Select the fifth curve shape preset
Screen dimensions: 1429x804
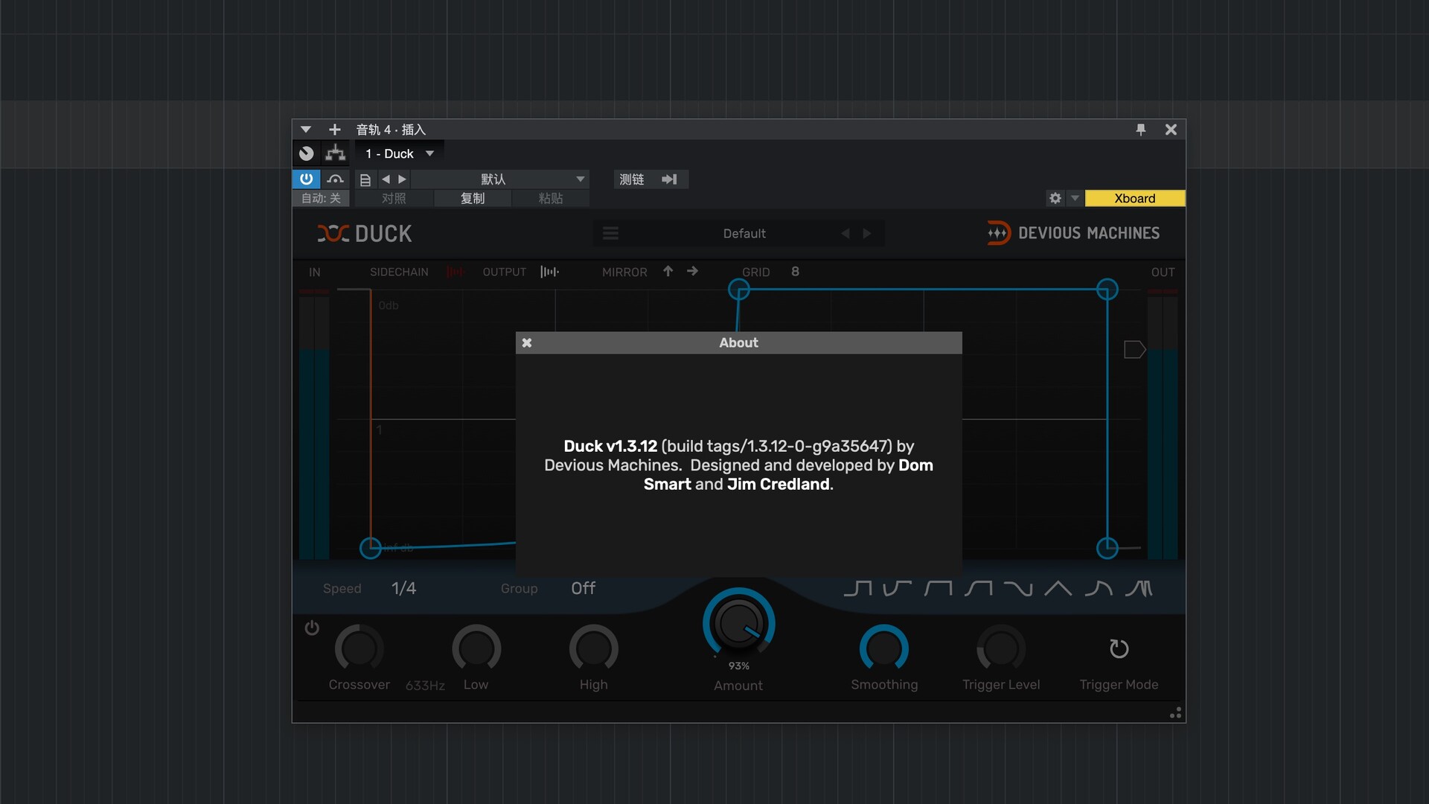(x=1018, y=589)
